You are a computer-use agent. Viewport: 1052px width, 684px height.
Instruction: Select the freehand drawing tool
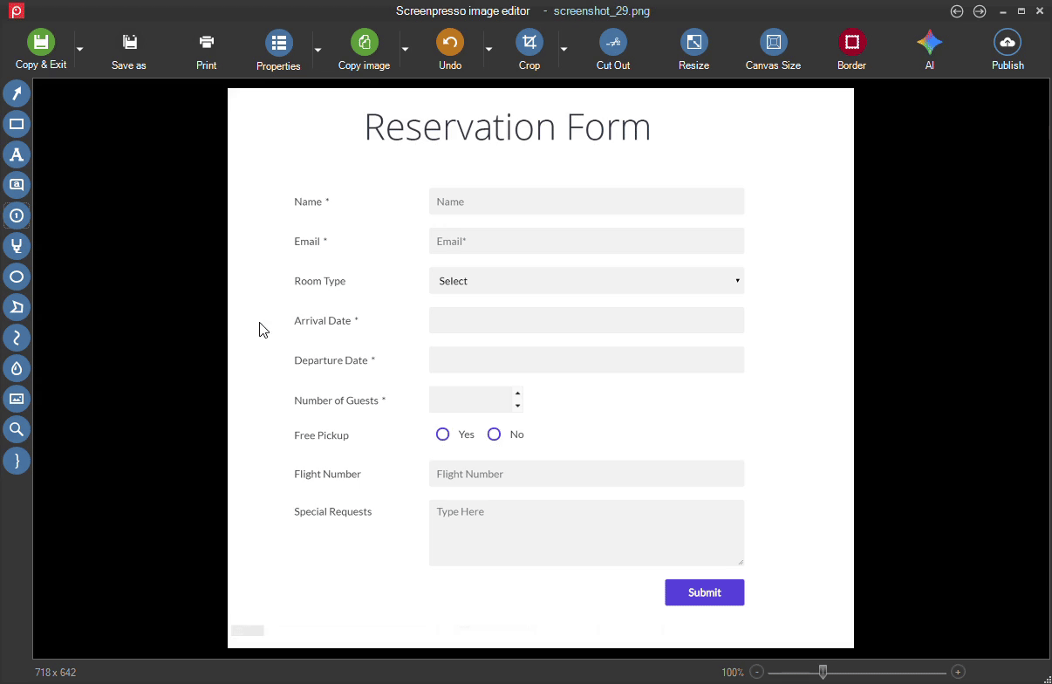[x=17, y=338]
